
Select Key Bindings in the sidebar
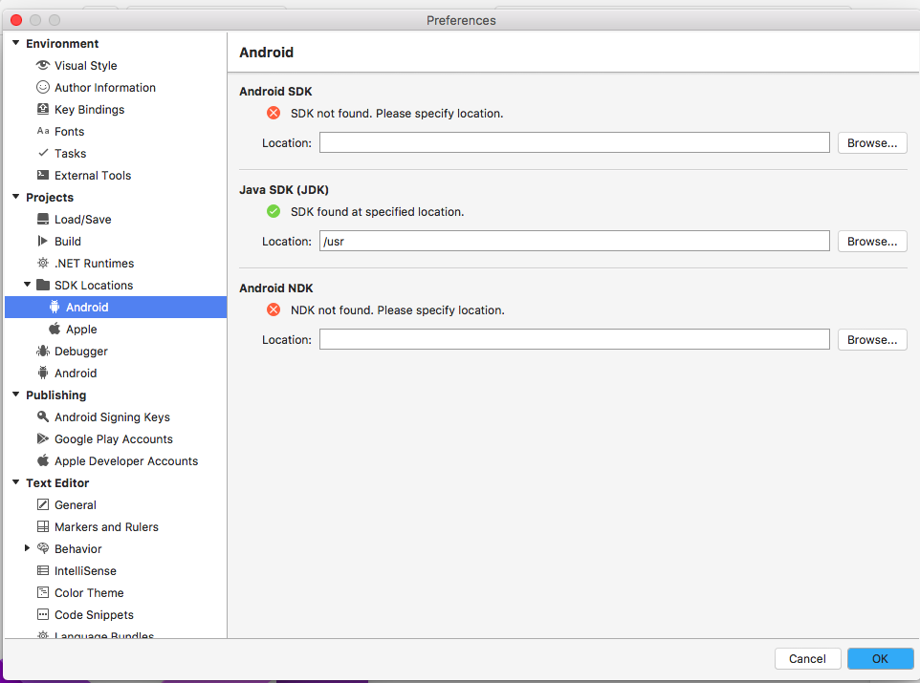click(89, 110)
